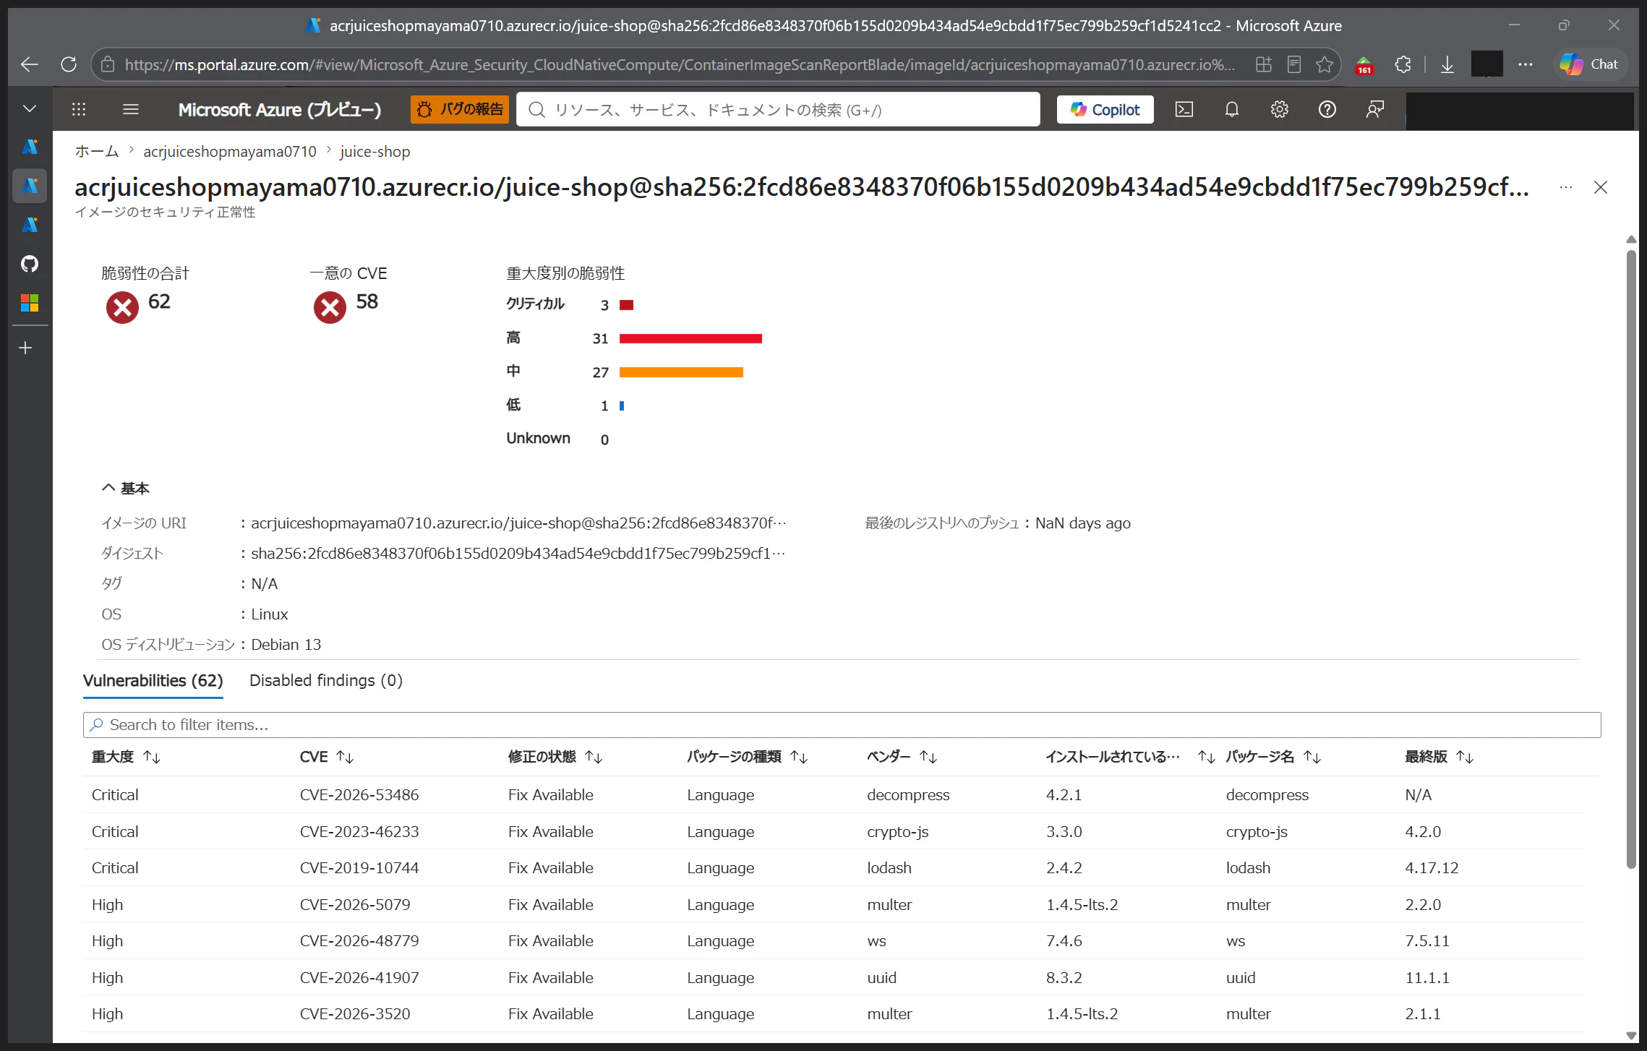Viewport: 1647px width, 1051px height.
Task: Open CVE-2023-46233 row
Action: [835, 831]
